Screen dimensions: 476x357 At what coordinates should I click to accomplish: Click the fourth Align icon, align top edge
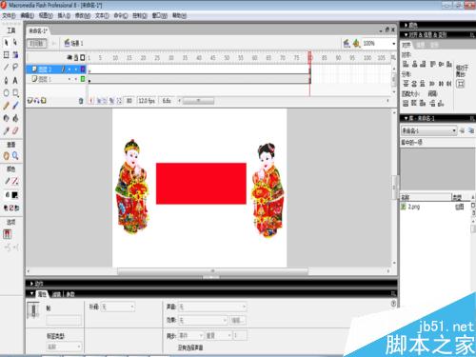pyautogui.click(x=432, y=64)
